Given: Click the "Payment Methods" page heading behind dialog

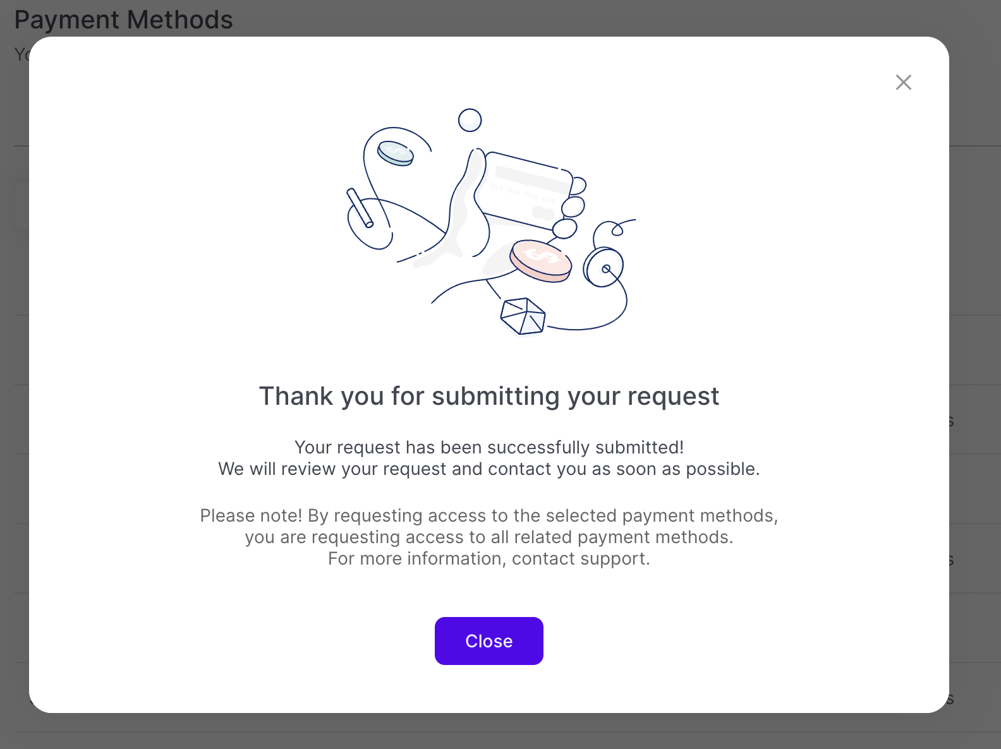Looking at the screenshot, I should tap(124, 20).
